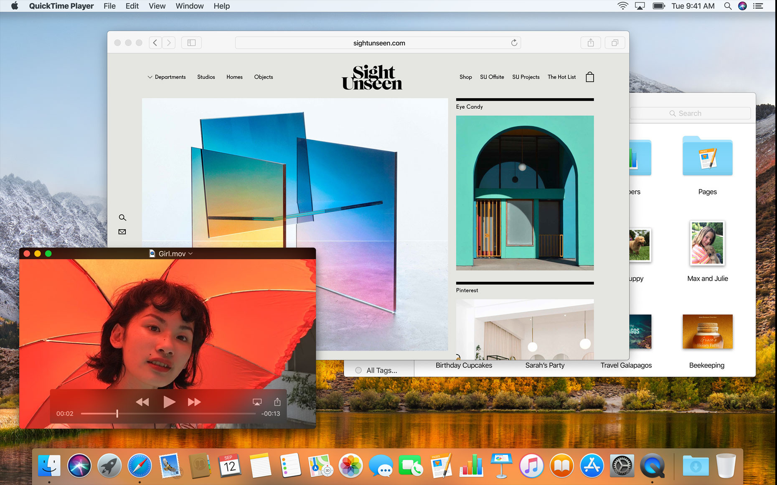
Task: Show all tabs in Safari
Action: [x=614, y=43]
